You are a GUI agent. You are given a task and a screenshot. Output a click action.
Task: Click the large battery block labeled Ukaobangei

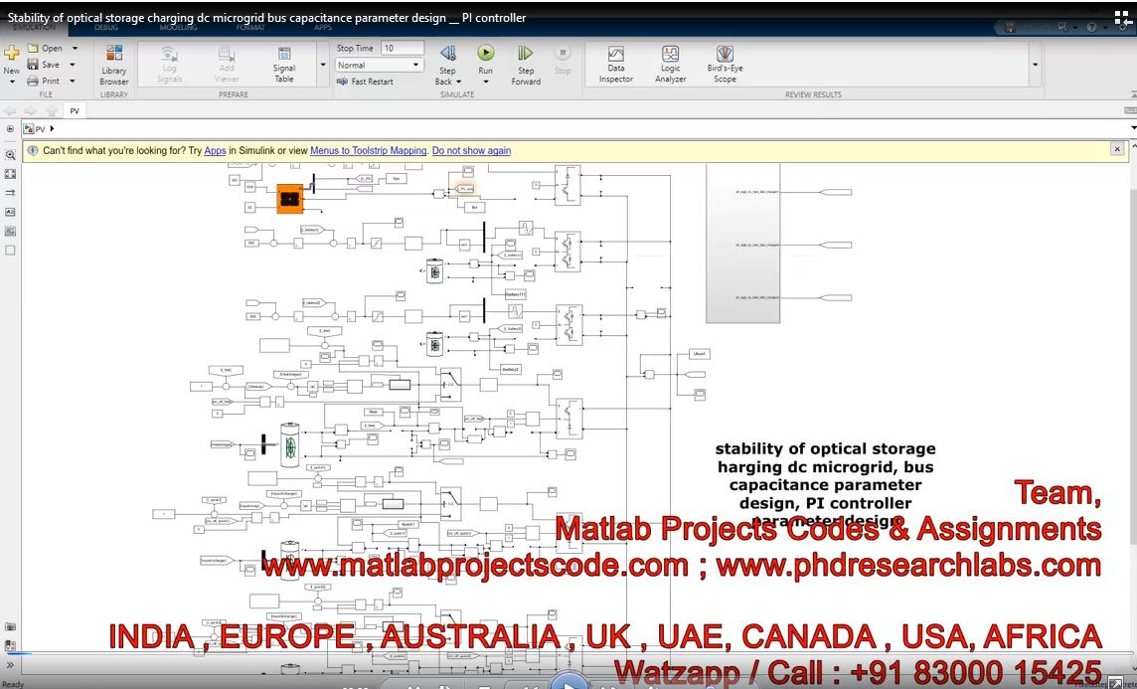(x=289, y=445)
